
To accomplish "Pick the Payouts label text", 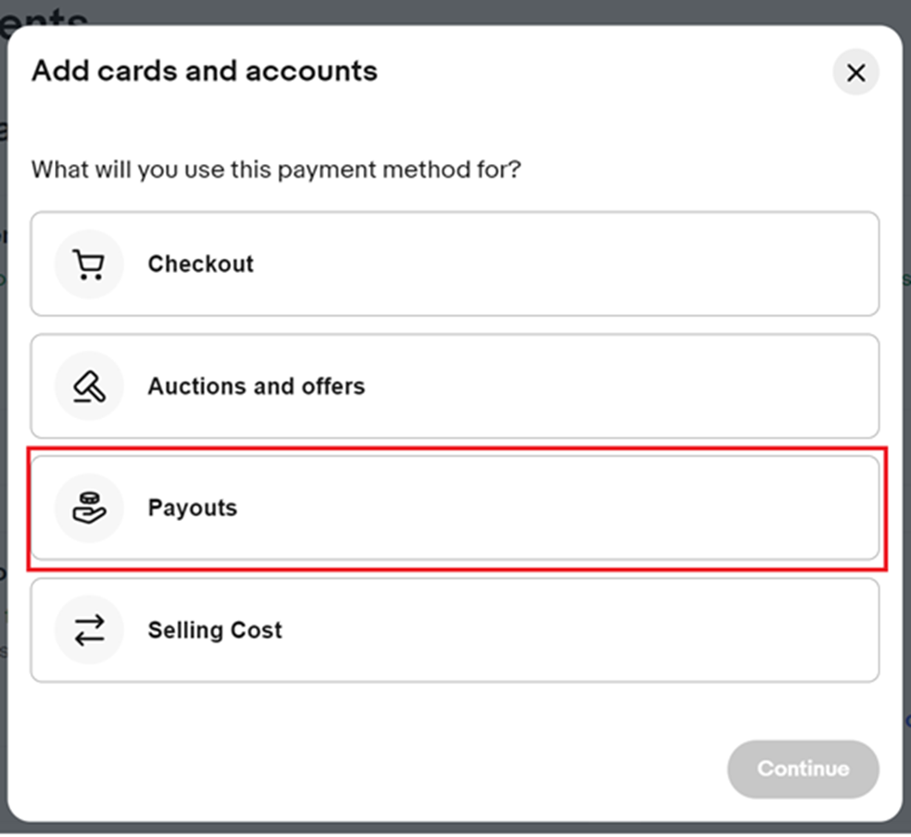I will pos(192,508).
